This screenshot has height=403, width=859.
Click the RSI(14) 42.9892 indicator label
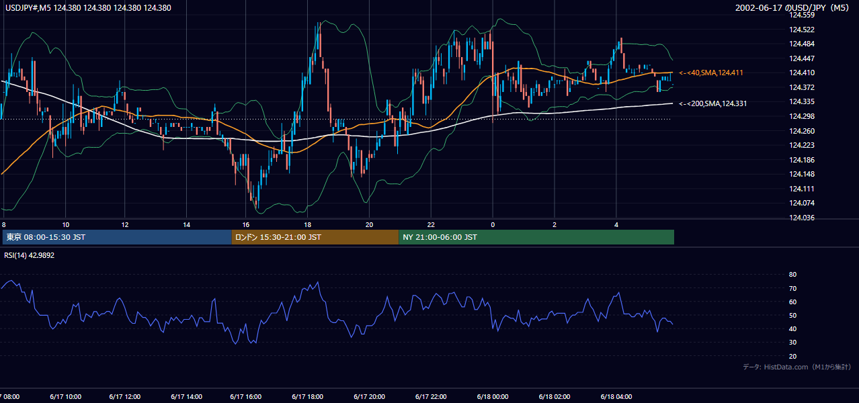coord(30,255)
